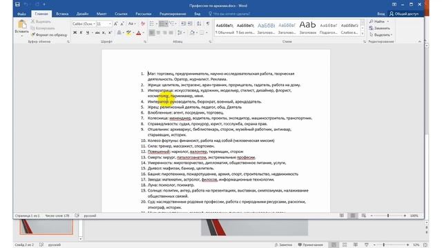Open the highlight color dropdown arrow
442x248 pixels.
point(133,33)
